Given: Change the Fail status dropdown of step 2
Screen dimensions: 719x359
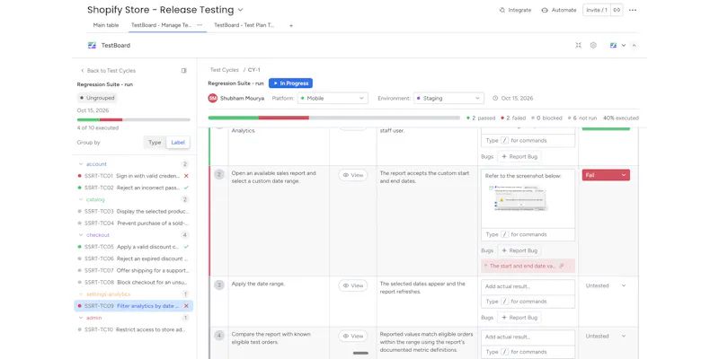Looking at the screenshot, I should pyautogui.click(x=606, y=175).
